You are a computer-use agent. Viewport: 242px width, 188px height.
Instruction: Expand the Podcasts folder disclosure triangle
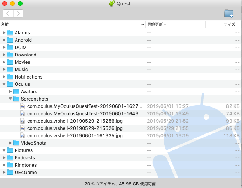(x=4, y=158)
